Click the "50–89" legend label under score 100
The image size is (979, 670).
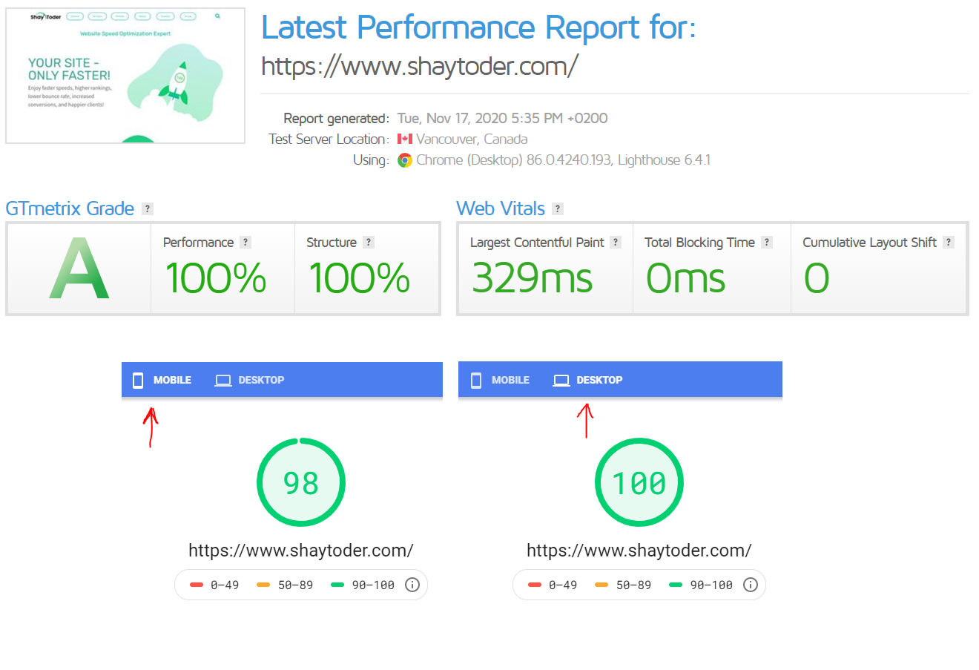point(633,585)
